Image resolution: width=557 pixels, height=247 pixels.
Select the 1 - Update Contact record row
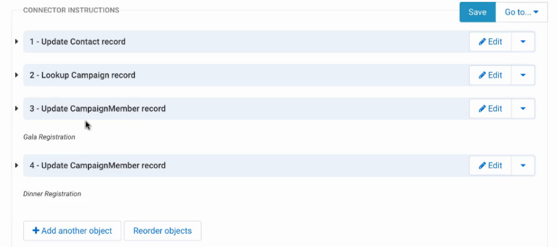[x=246, y=41]
